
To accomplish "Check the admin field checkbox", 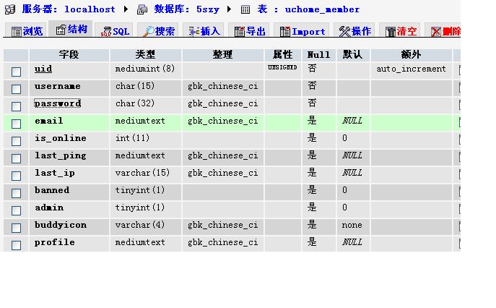I will (x=16, y=210).
